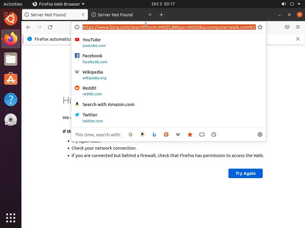Open Files manager in the dock
The width and height of the screenshot is (305, 228).
(11, 59)
